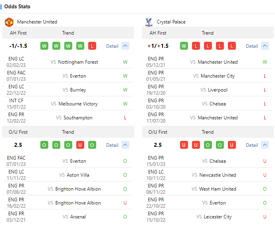Open Detail for Crystal Palace AH trend
This screenshot has height=226, width=275.
(252, 46)
